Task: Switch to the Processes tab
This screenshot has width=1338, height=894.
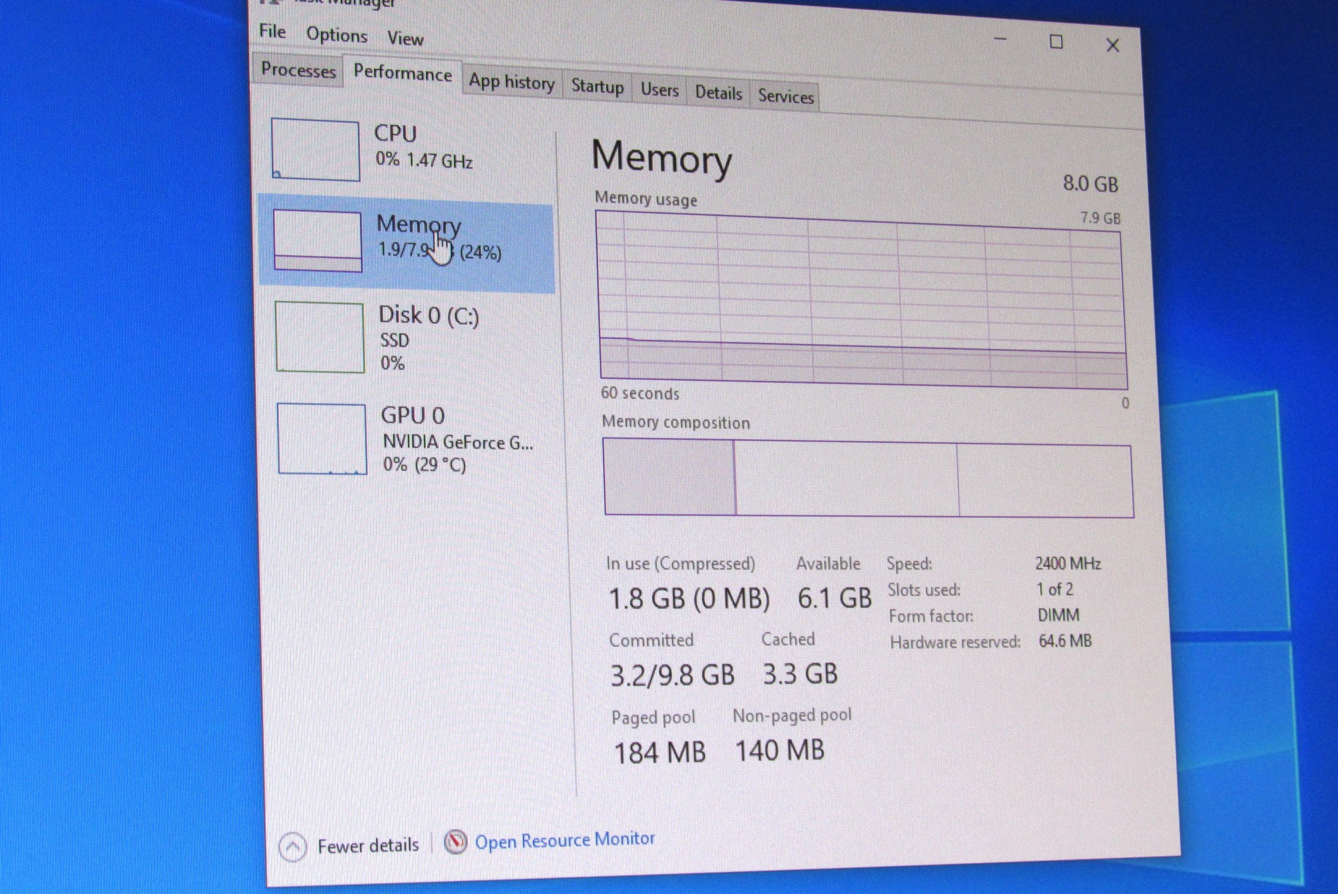Action: (298, 69)
